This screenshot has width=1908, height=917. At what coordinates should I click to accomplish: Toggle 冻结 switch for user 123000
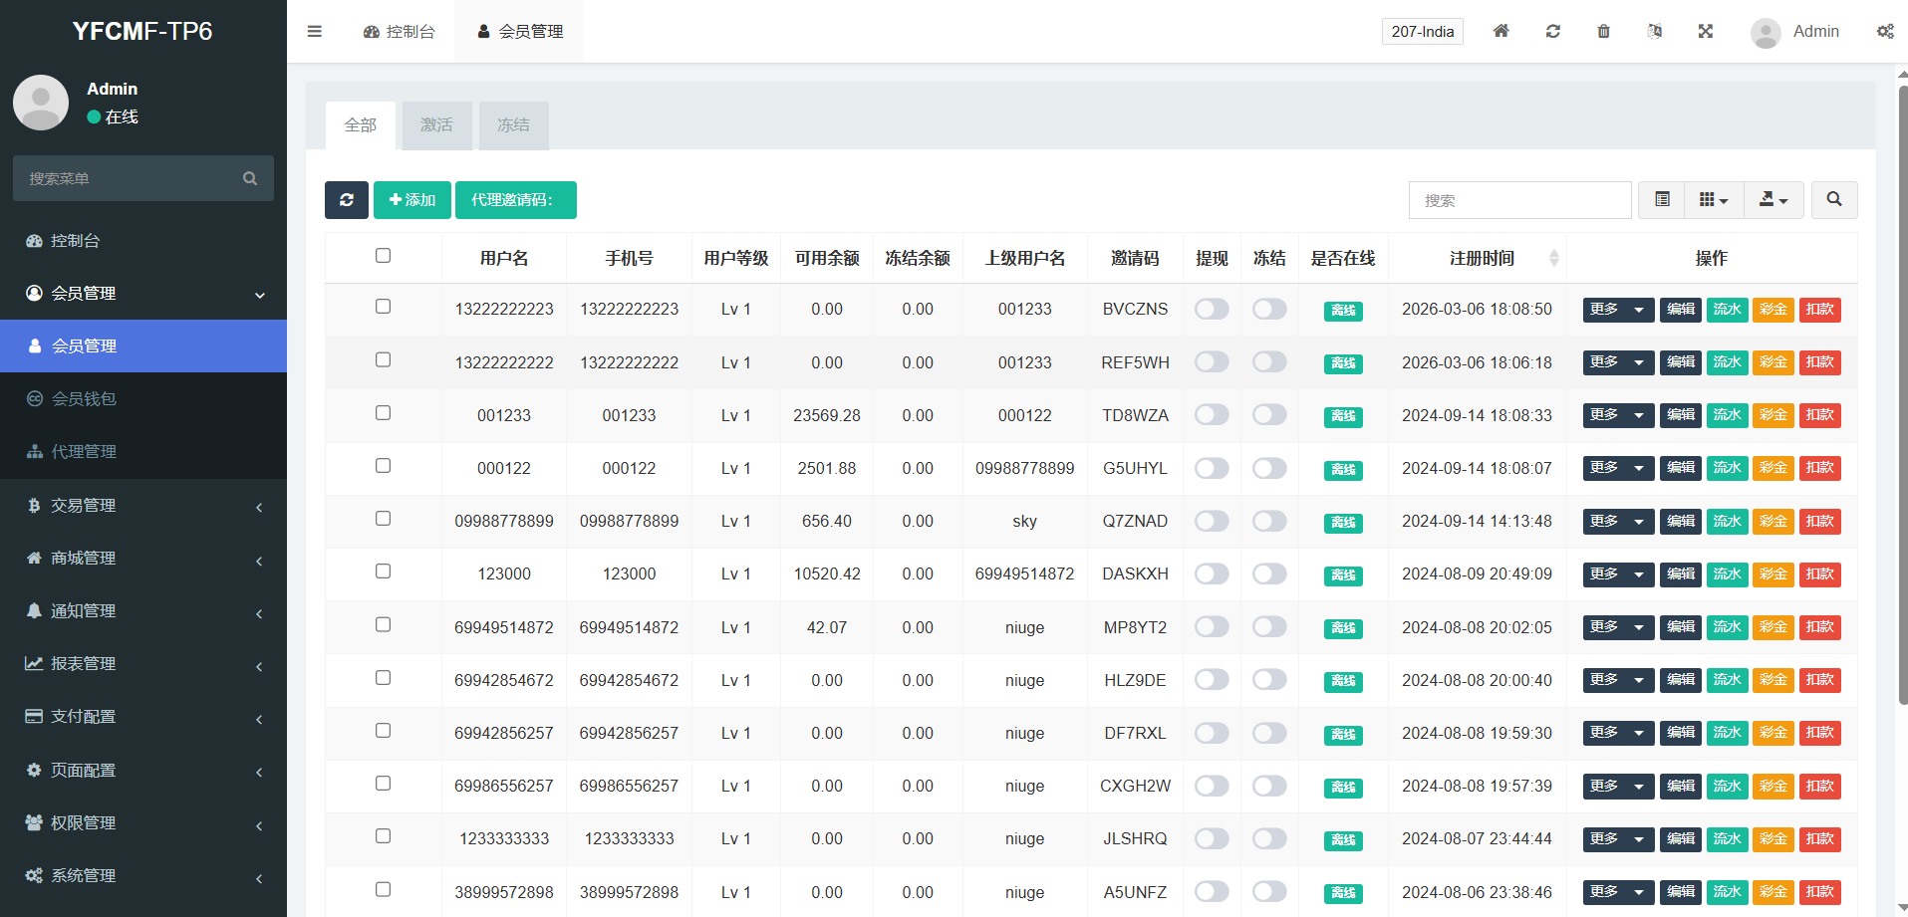1269,573
